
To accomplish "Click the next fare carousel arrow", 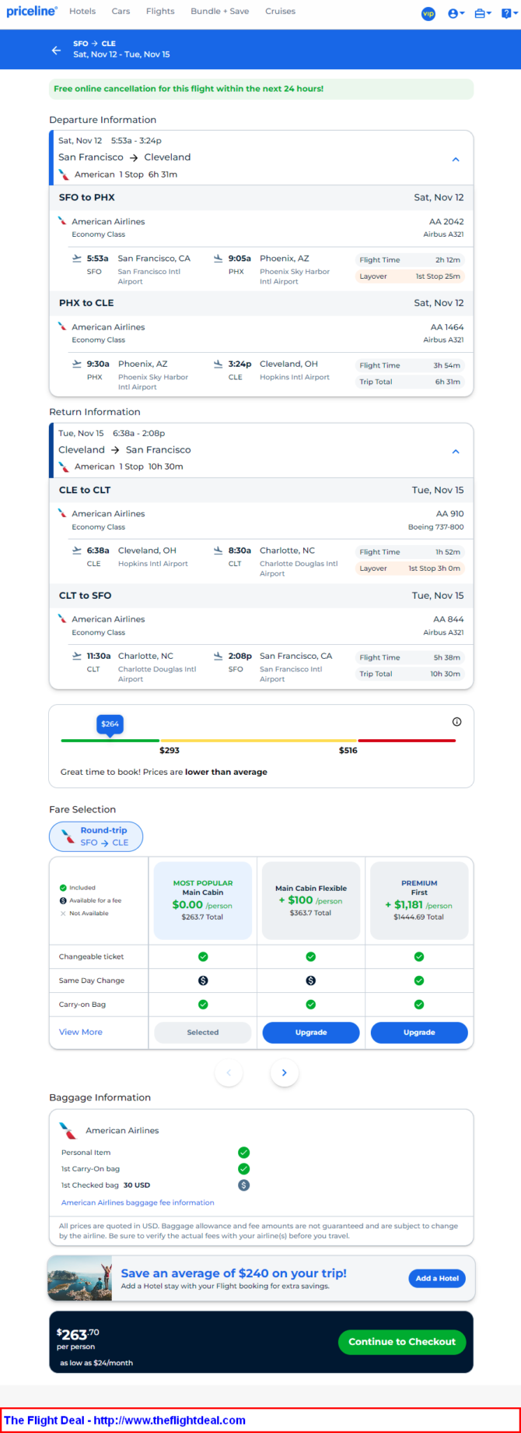I will [285, 1073].
